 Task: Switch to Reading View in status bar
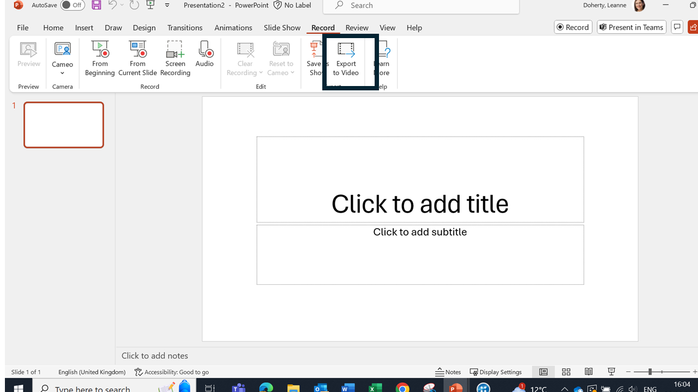(x=589, y=372)
